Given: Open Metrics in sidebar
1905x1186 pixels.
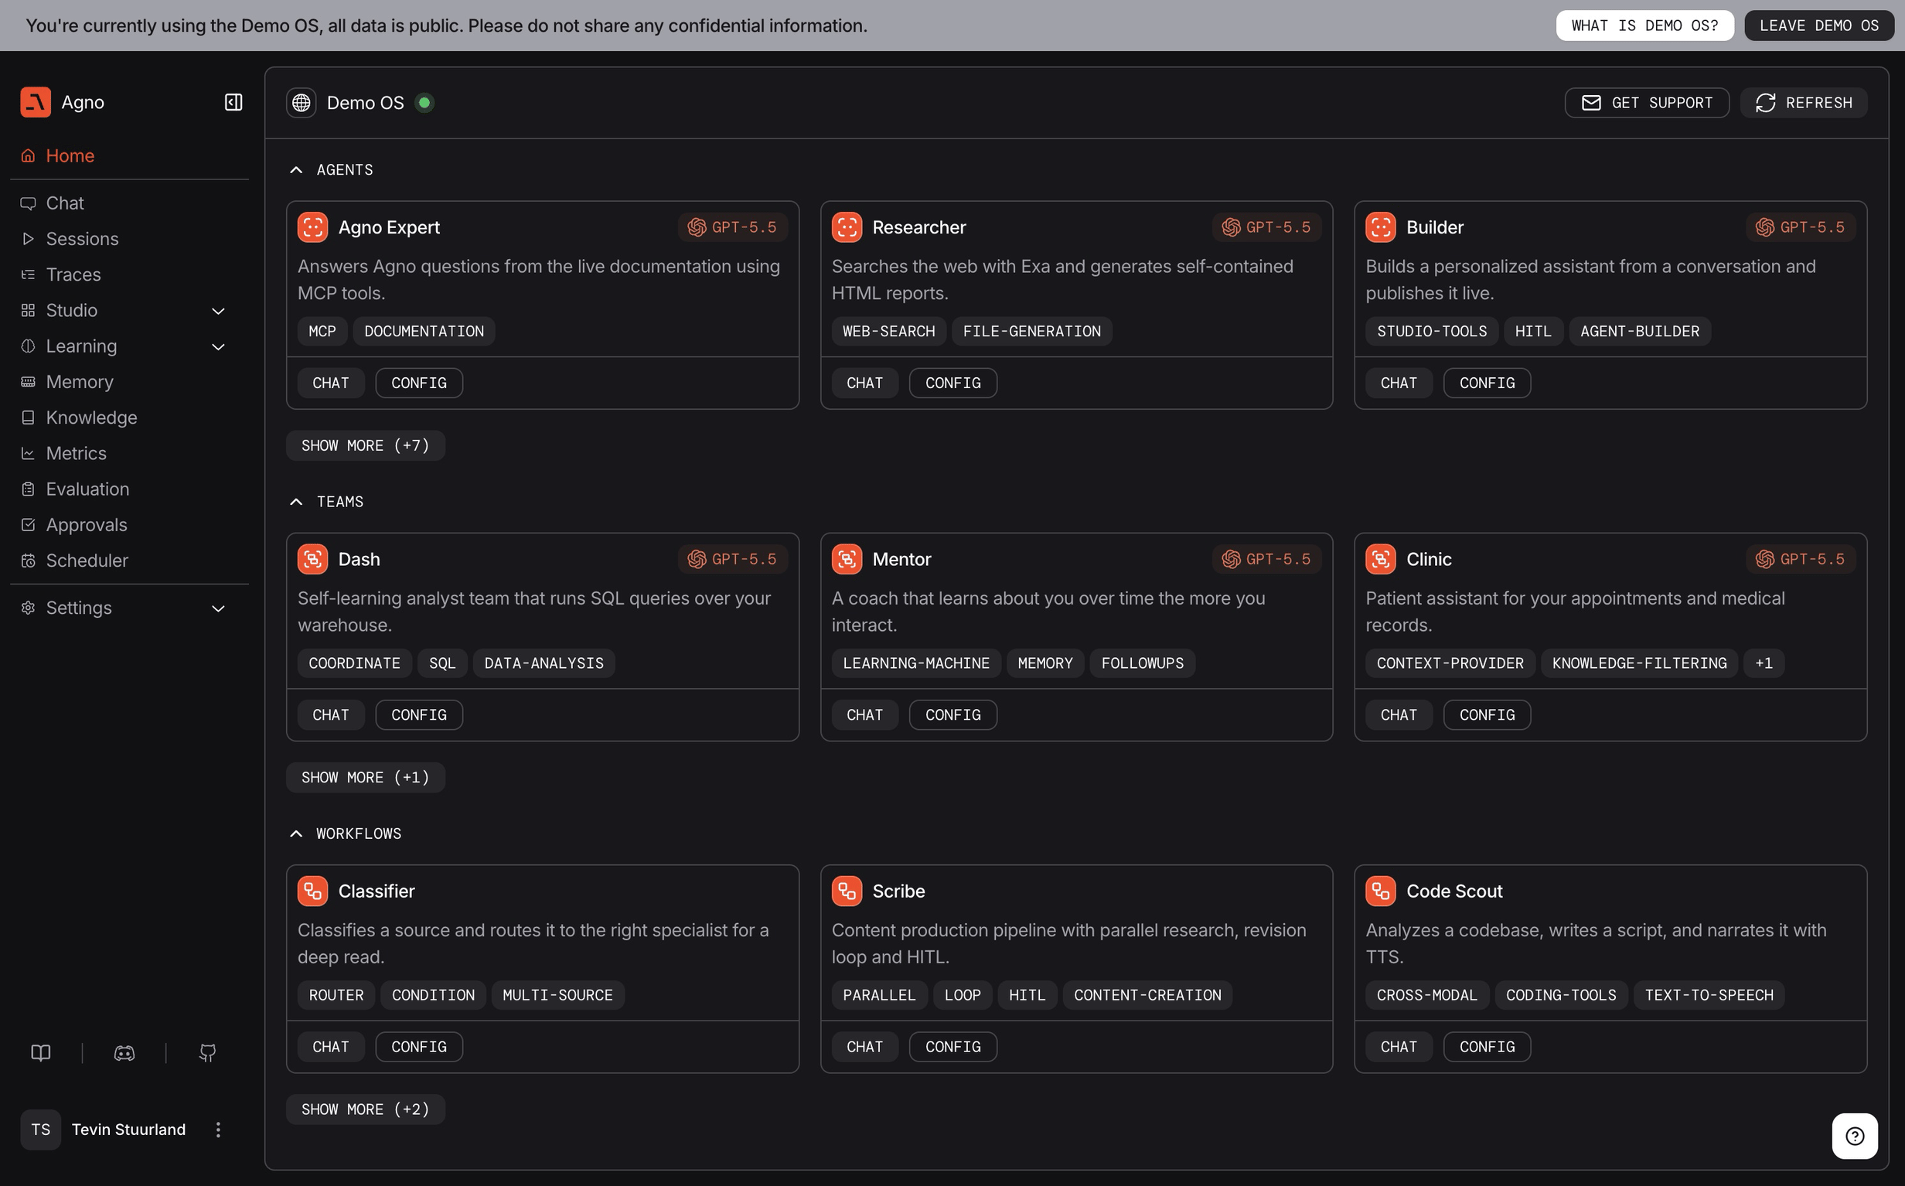Looking at the screenshot, I should [x=129, y=453].
